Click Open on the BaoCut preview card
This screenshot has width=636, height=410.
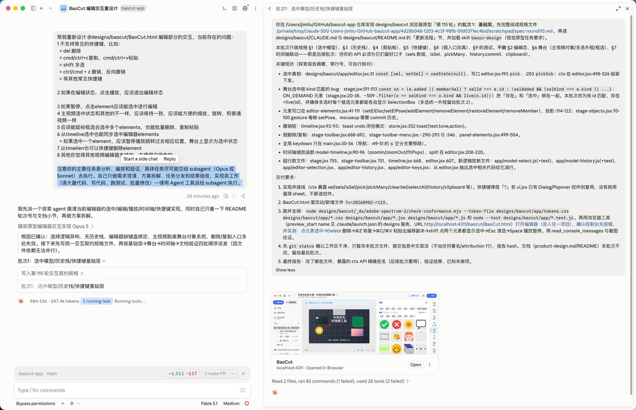pyautogui.click(x=415, y=364)
